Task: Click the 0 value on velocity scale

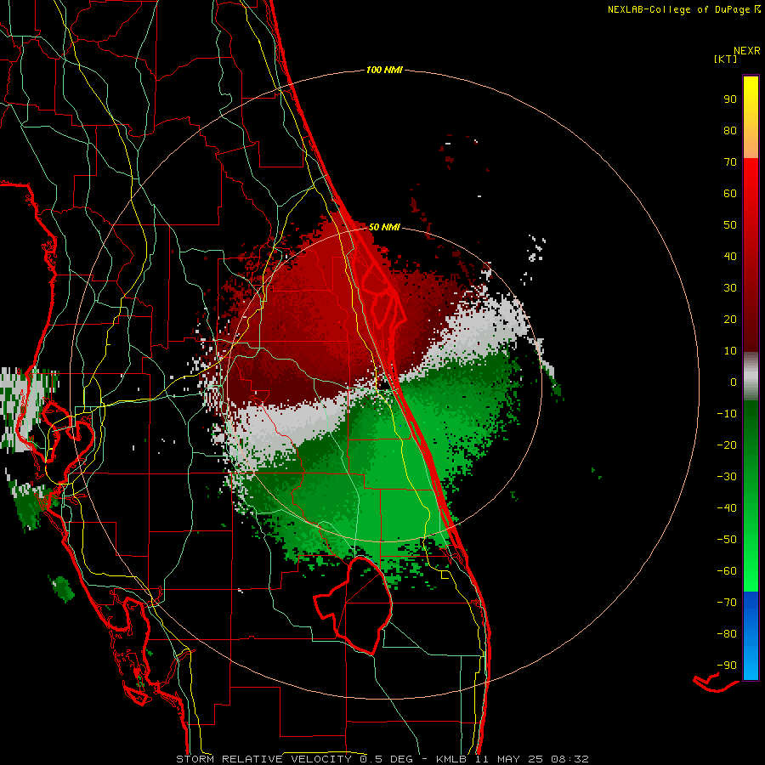Action: (734, 382)
